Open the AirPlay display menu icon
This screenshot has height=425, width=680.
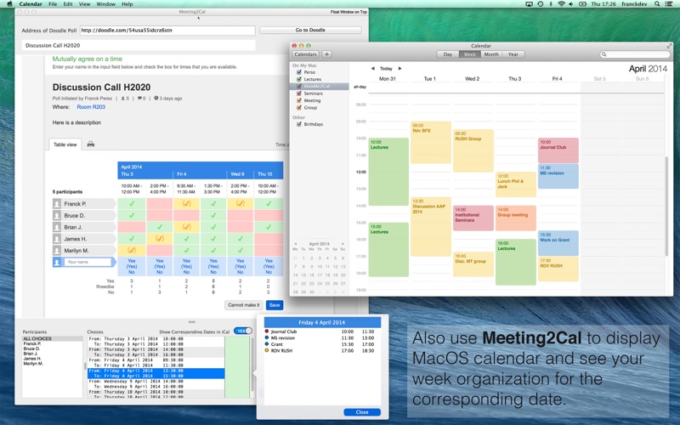point(529,4)
